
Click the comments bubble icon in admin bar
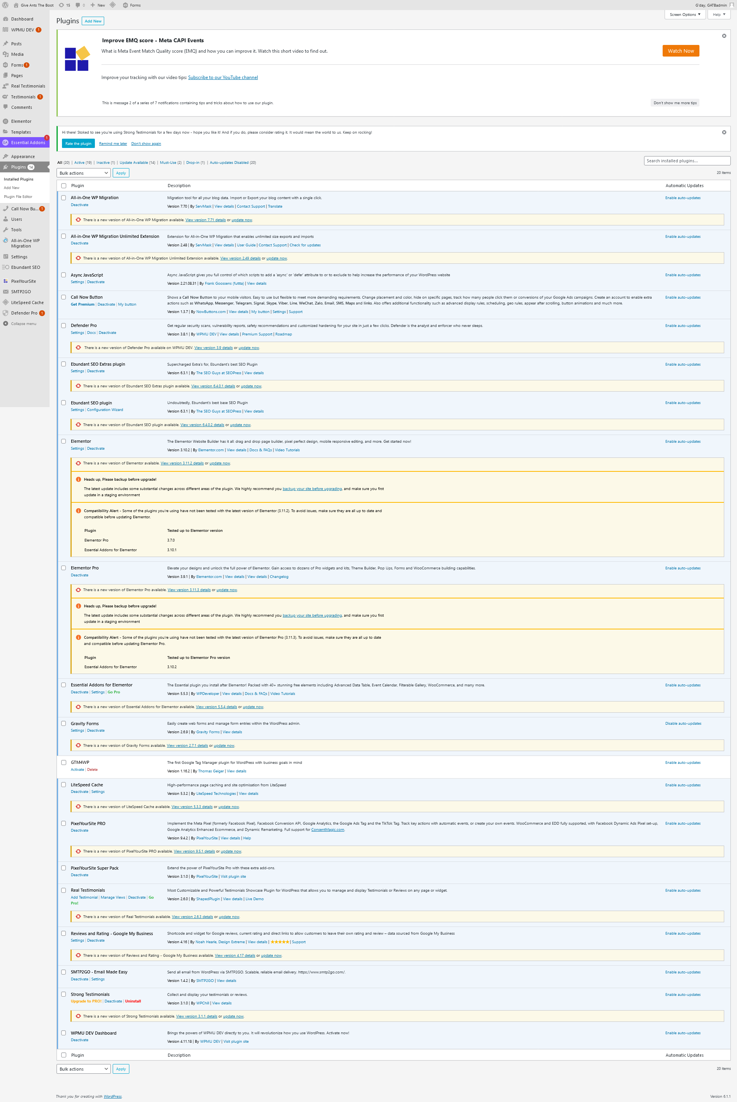point(78,5)
